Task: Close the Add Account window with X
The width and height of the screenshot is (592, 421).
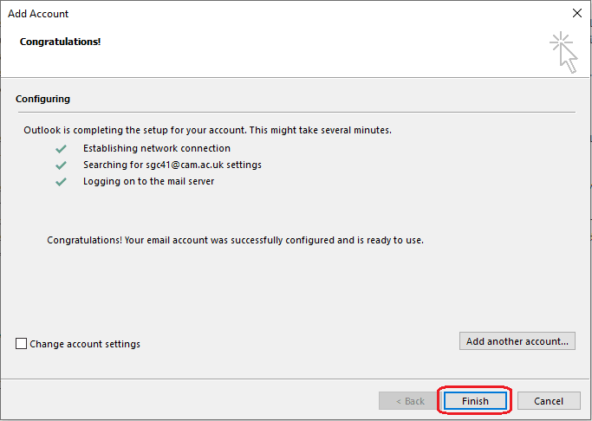Action: [x=576, y=14]
